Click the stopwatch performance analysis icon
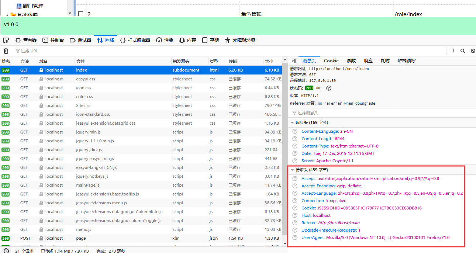476x253 pixels. (6, 251)
